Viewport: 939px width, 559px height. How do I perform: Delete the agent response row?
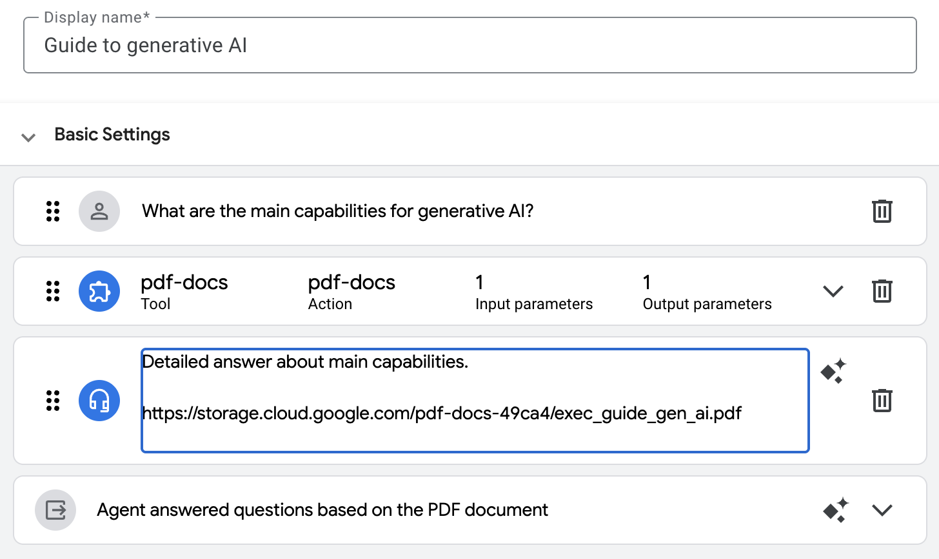point(882,401)
